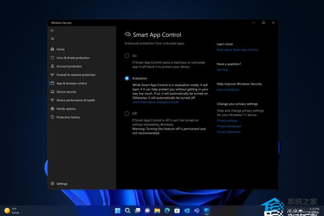Go to Family options

click(x=66, y=109)
